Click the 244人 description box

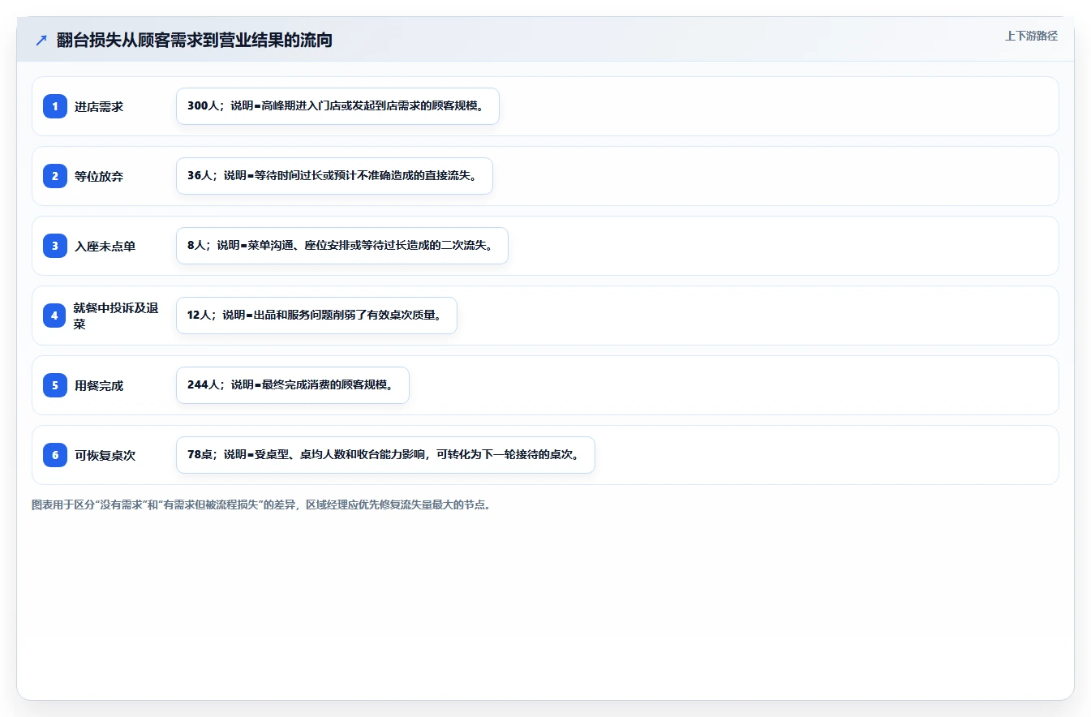point(293,385)
